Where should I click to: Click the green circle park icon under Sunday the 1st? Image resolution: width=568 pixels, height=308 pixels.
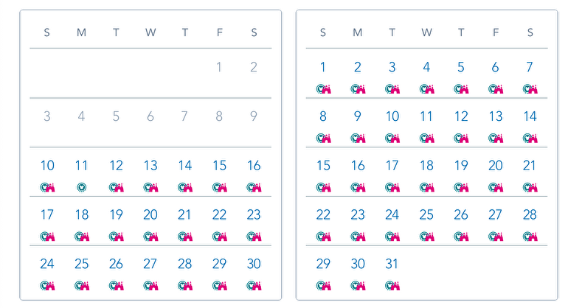[x=321, y=88]
